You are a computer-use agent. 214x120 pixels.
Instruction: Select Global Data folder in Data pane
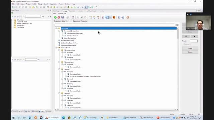[20, 25]
